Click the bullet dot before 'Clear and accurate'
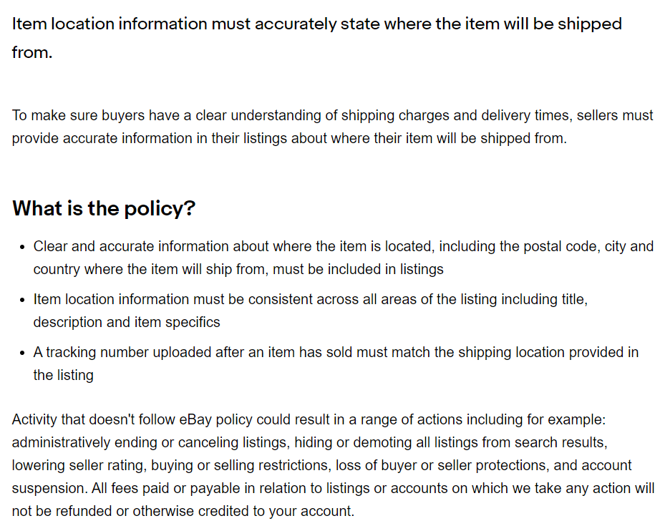Viewport: 670px width, 531px height. click(23, 247)
